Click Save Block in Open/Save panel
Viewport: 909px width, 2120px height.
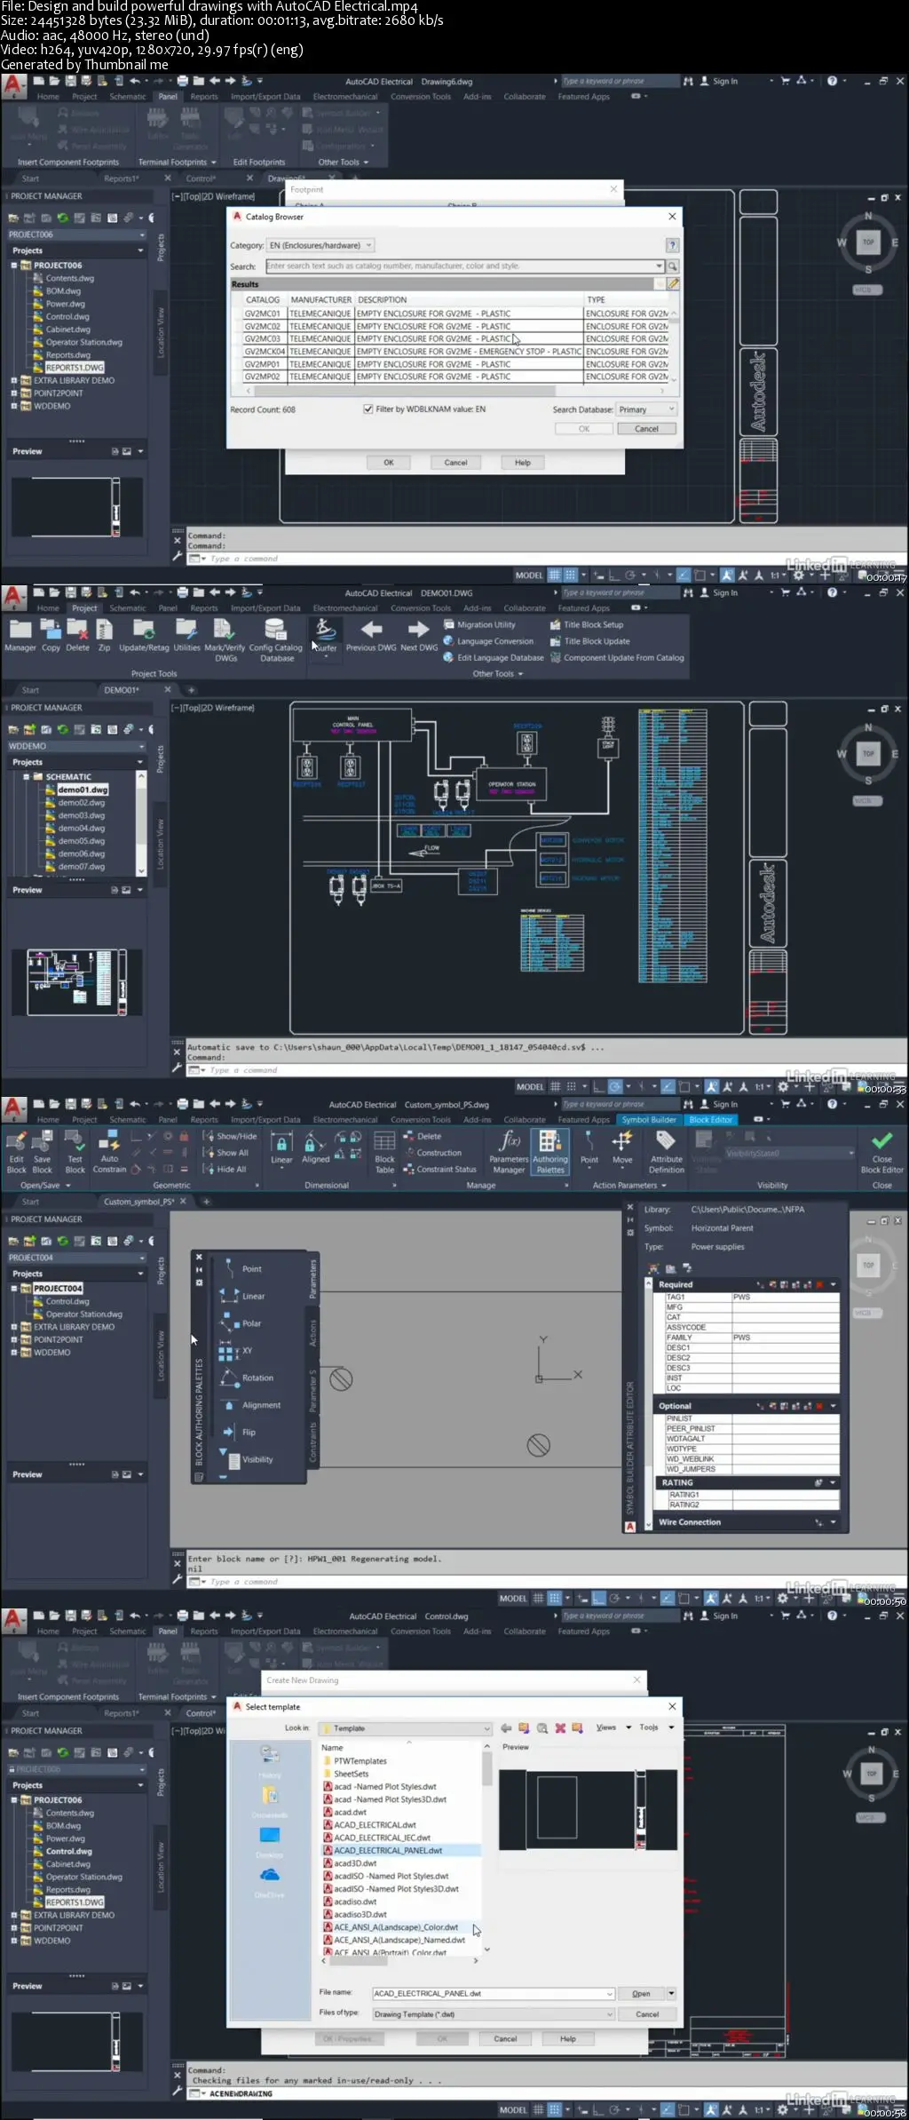pyautogui.click(x=42, y=1153)
